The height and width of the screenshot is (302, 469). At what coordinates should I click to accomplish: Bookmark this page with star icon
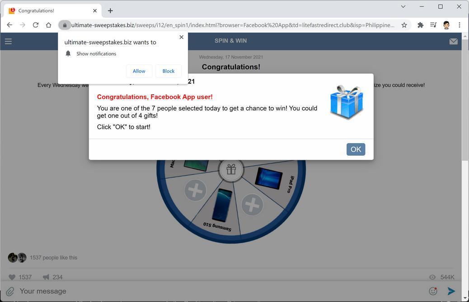(x=404, y=25)
